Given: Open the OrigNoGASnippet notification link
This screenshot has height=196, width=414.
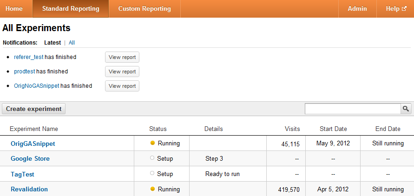Looking at the screenshot, I should 37,86.
